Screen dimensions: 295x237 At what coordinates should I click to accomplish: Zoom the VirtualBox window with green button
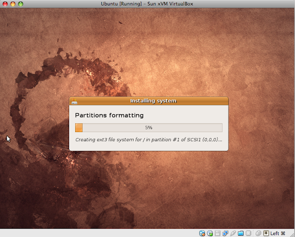point(20,4)
